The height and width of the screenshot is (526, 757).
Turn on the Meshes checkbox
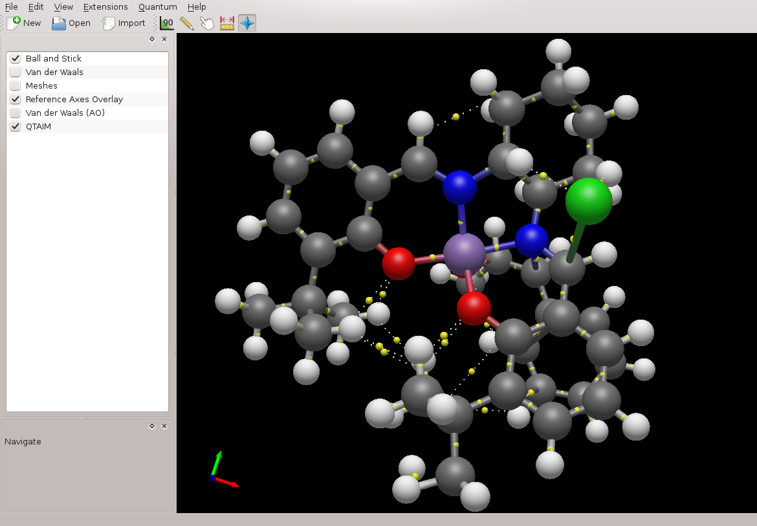(16, 86)
